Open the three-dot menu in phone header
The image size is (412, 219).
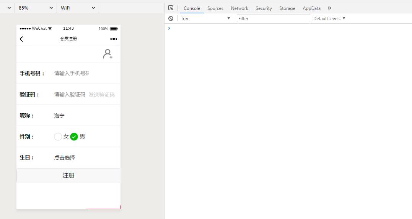pyautogui.click(x=114, y=39)
